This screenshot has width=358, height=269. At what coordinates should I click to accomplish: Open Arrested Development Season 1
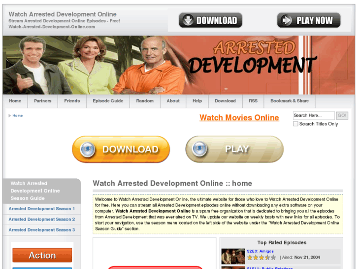tap(42, 209)
